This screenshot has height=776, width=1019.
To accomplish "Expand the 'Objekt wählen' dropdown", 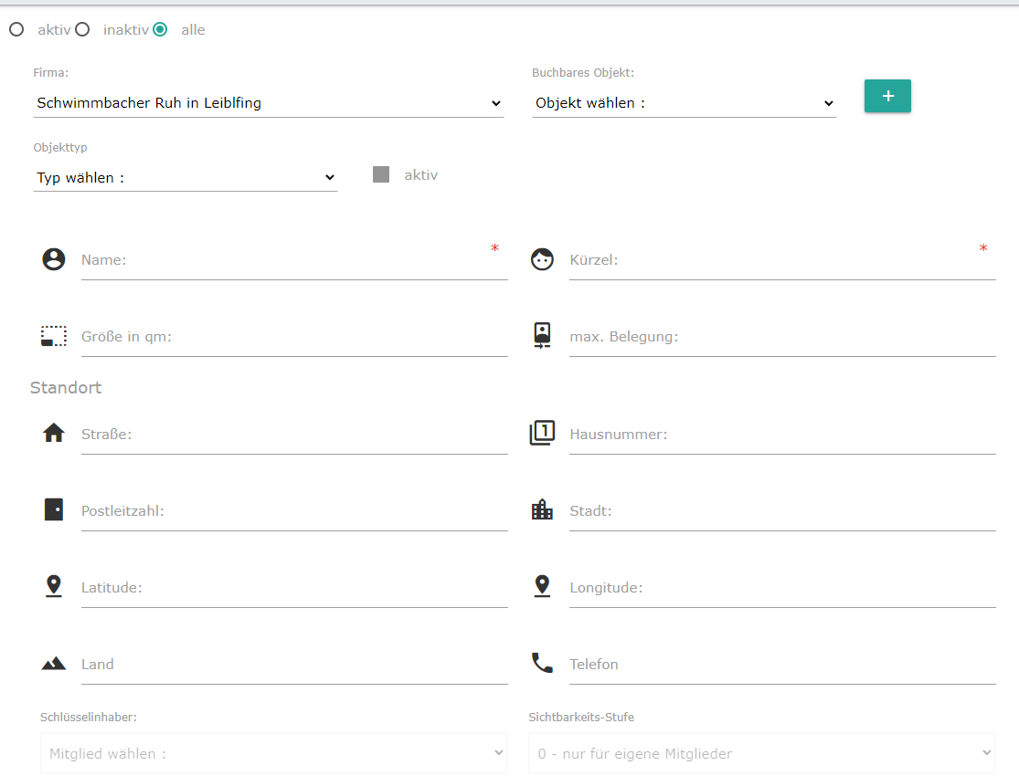I will coord(684,103).
